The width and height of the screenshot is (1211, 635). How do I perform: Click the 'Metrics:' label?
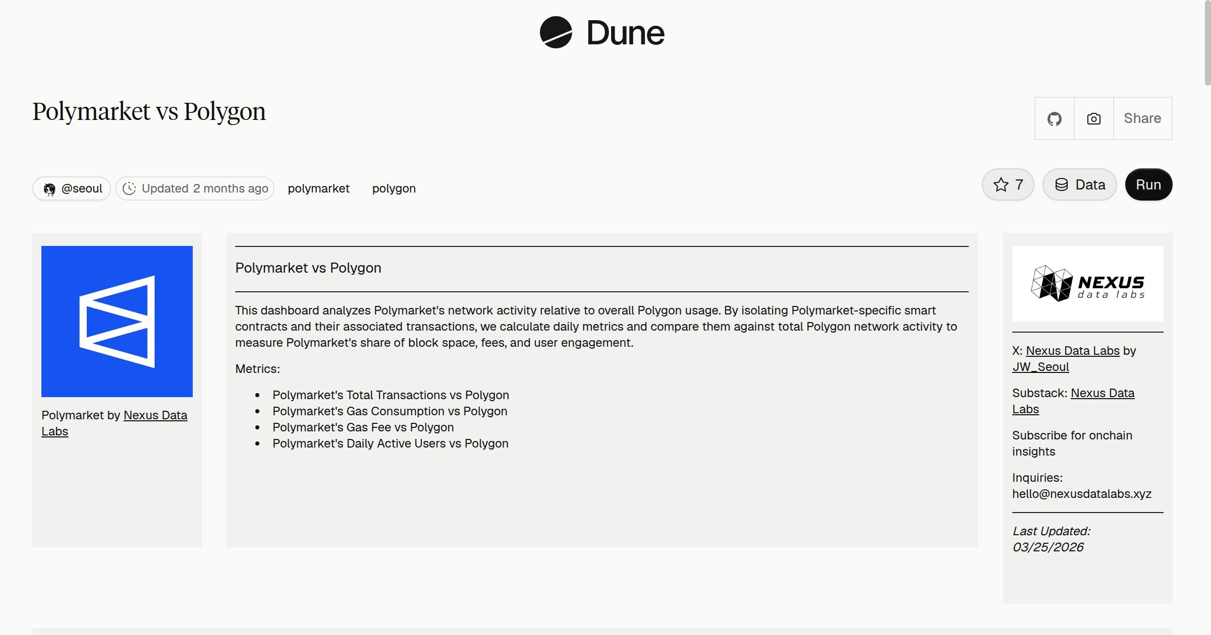pos(257,369)
